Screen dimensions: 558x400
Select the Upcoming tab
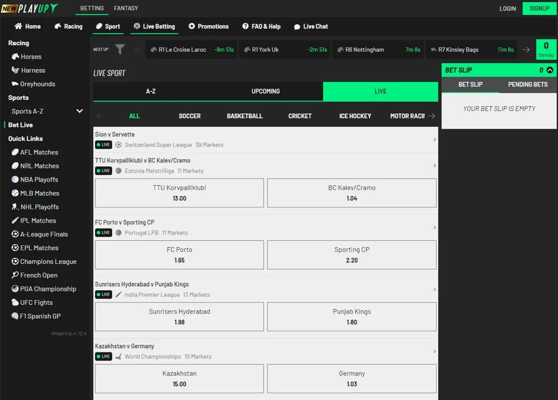click(265, 91)
